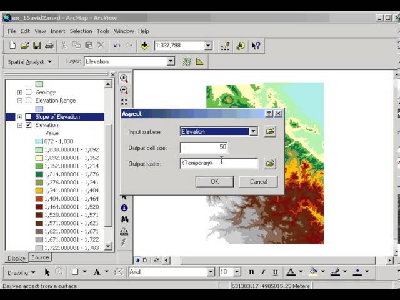Expand Slope of Elevation layer
The height and width of the screenshot is (300, 400).
(x=19, y=117)
